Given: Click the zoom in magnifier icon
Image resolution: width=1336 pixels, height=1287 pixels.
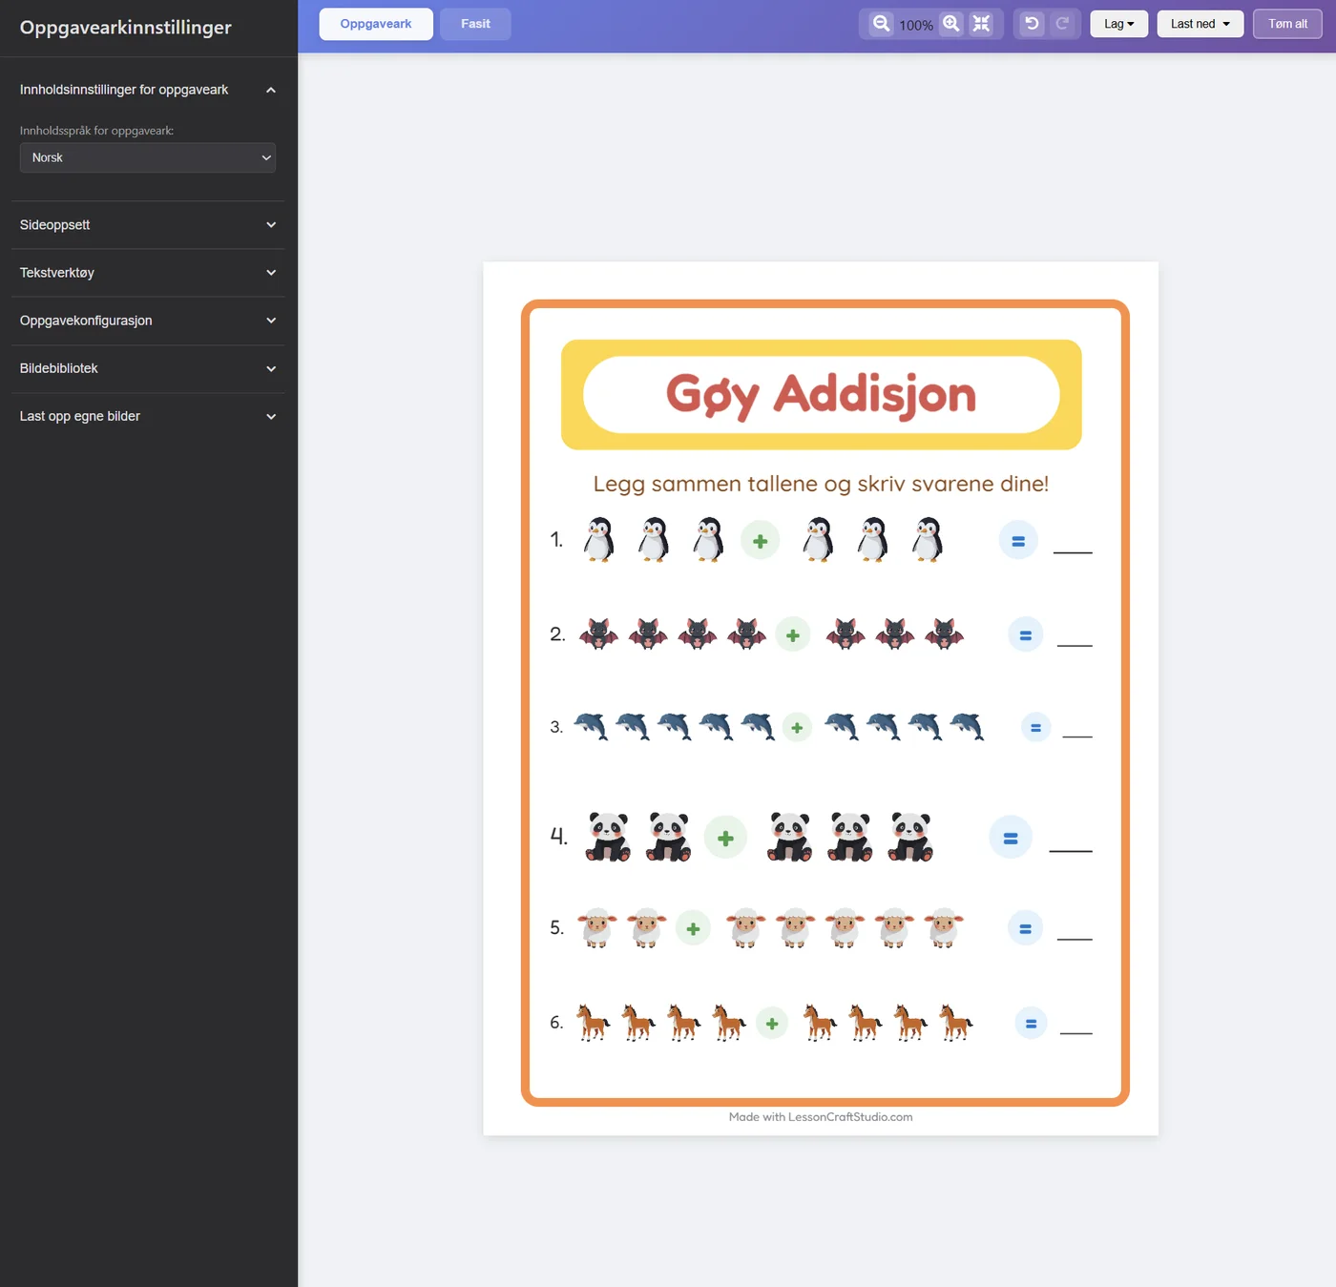Looking at the screenshot, I should [x=951, y=24].
